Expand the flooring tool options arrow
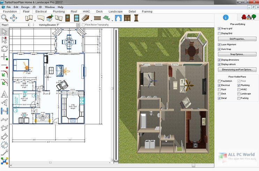Viewport: 259px width, 171px height. (112, 21)
